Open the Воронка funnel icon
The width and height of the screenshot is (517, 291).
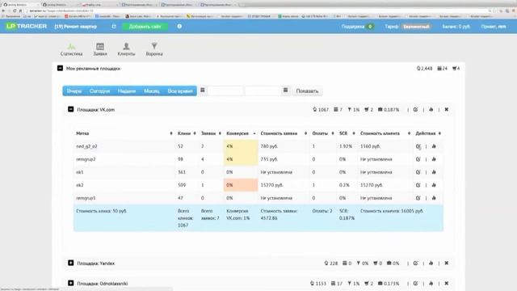[x=154, y=49]
